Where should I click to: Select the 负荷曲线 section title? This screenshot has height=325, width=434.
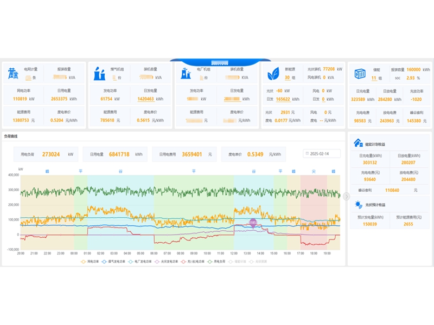click(11, 137)
